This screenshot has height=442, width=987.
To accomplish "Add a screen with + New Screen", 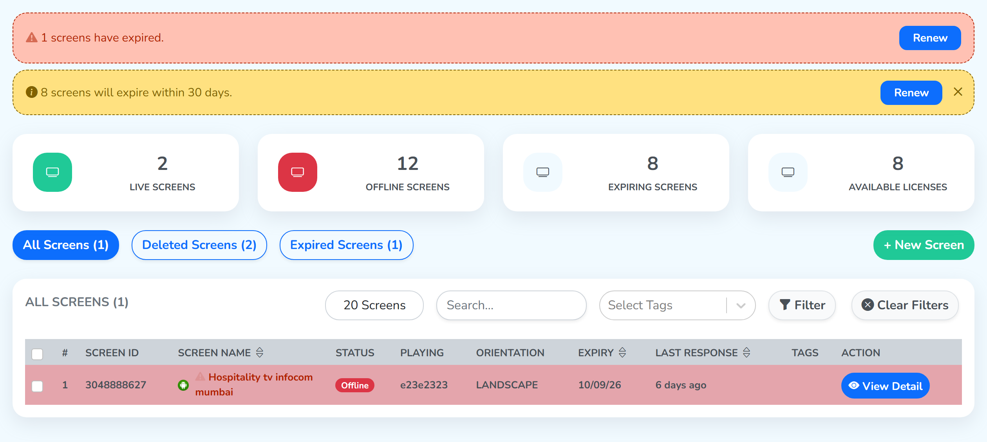I will click(x=924, y=245).
